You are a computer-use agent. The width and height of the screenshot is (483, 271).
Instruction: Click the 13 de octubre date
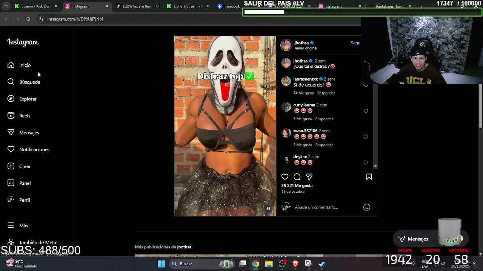point(293,192)
